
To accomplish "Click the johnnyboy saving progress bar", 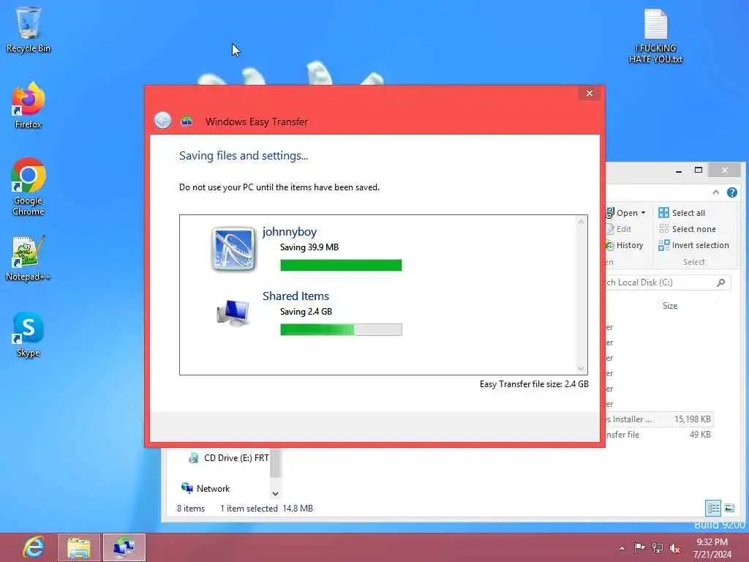I will pos(341,265).
